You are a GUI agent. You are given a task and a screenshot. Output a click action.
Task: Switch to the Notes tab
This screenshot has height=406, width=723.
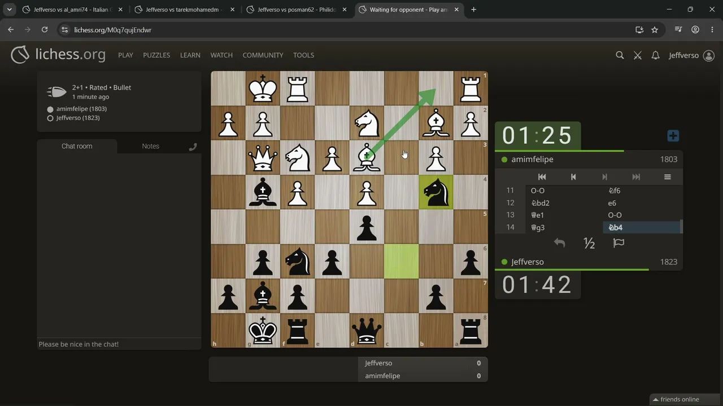click(150, 146)
